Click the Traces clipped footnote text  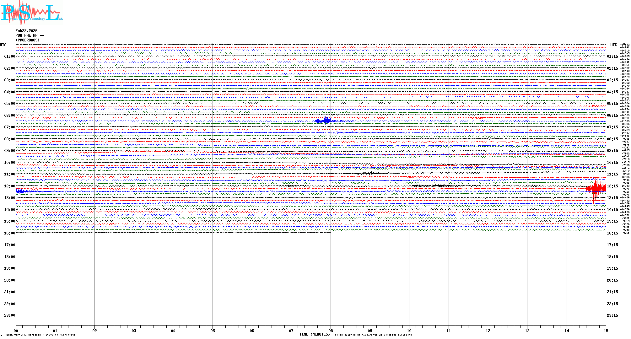pyautogui.click(x=372, y=335)
